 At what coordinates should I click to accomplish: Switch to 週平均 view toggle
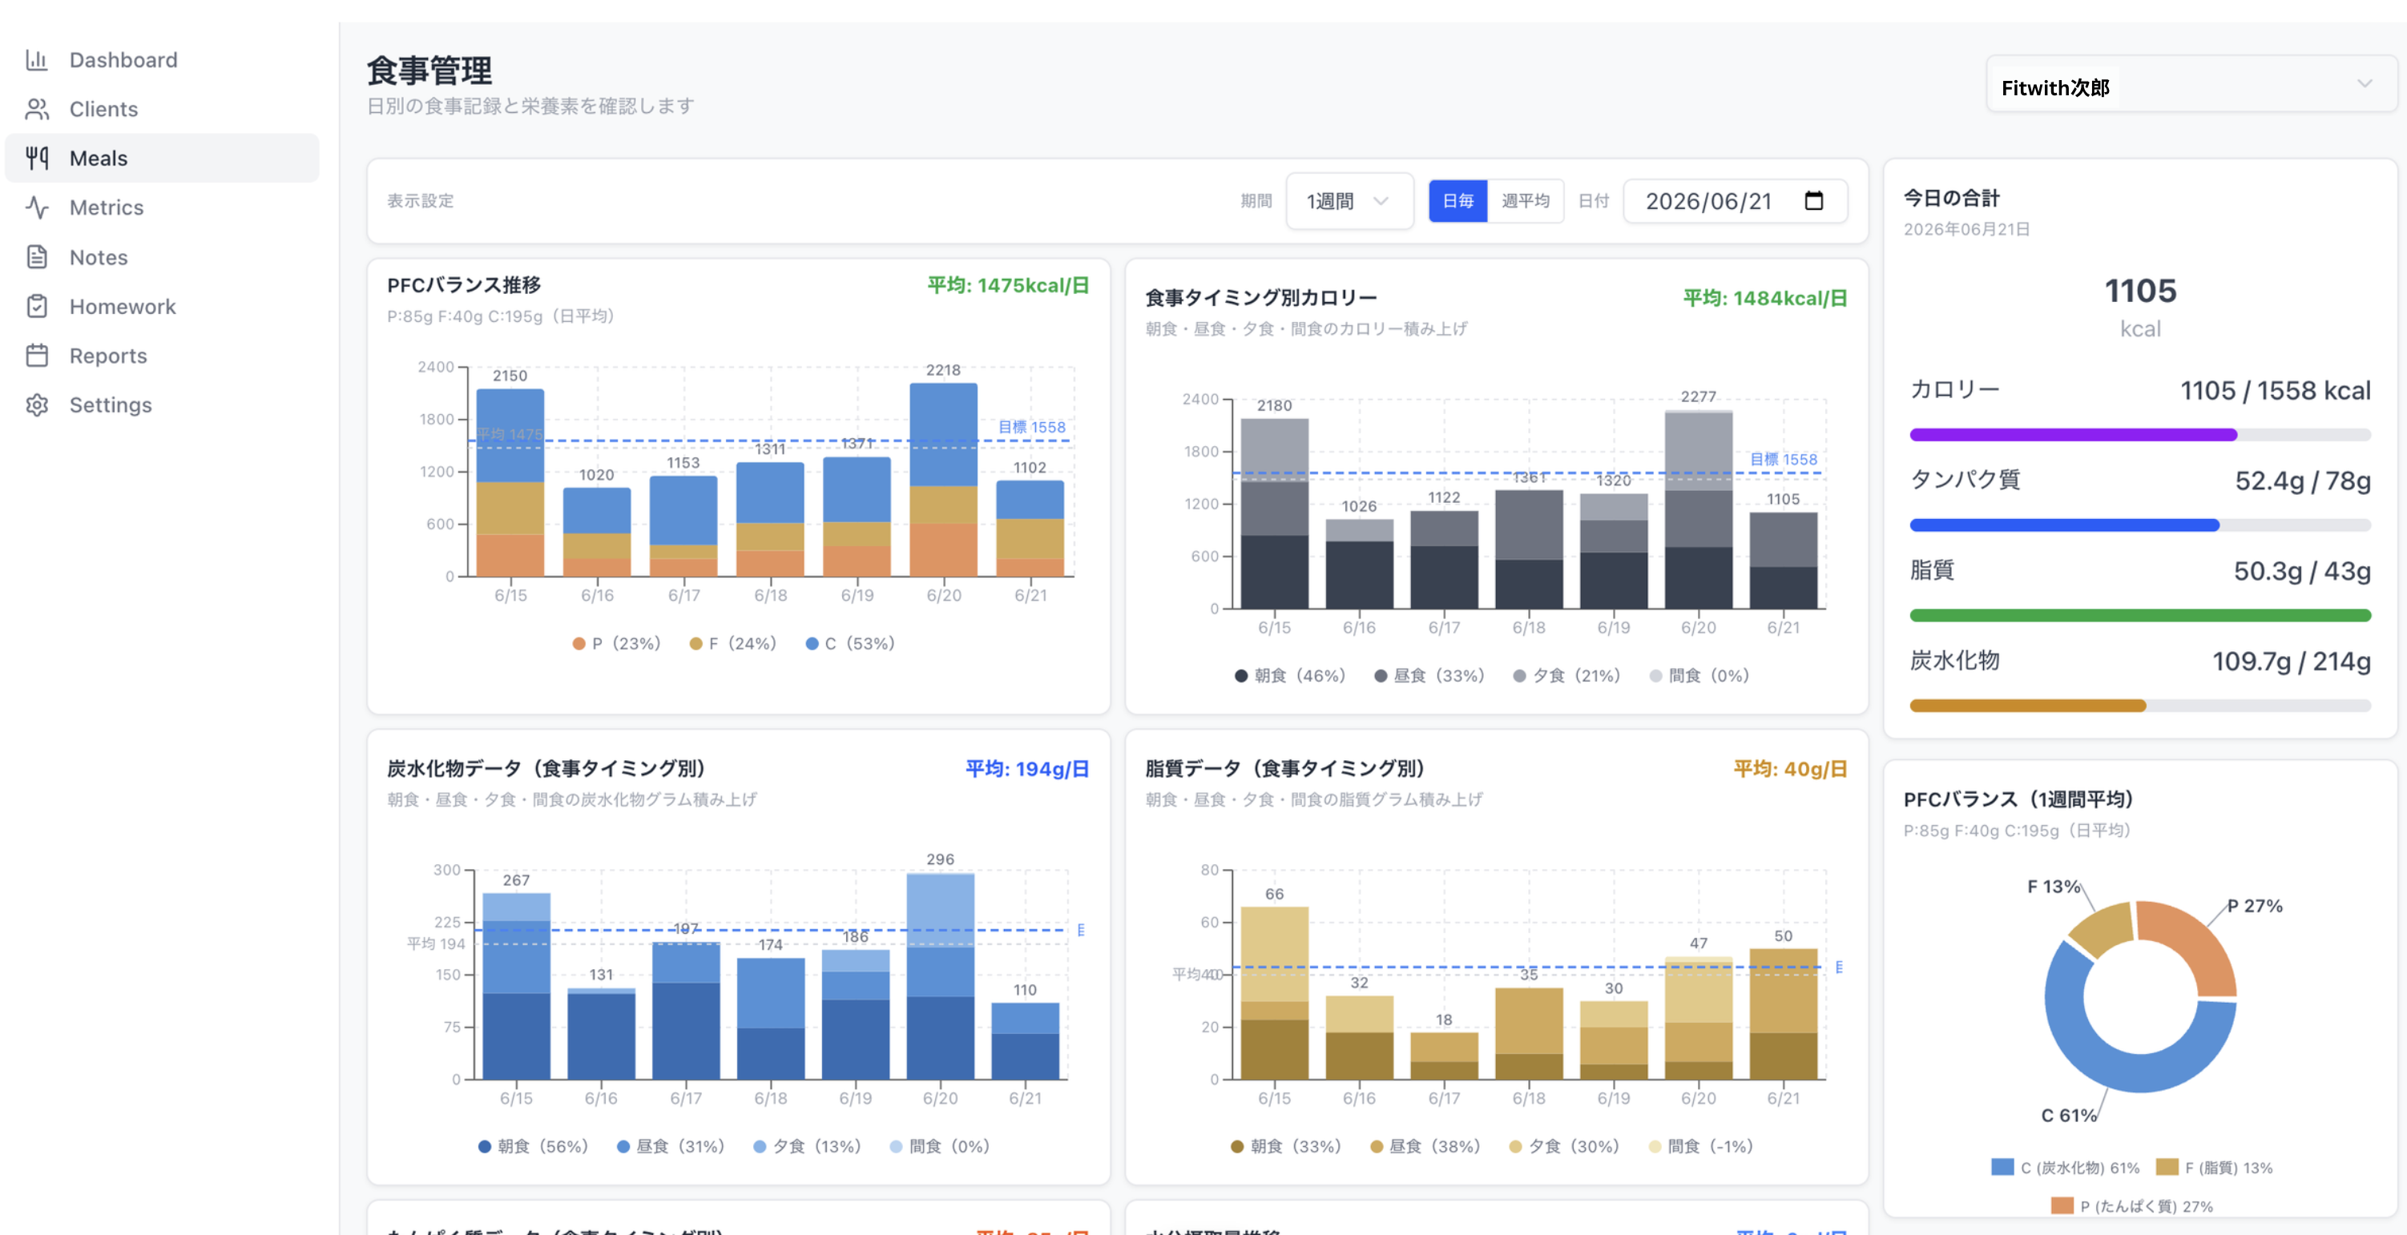point(1525,201)
